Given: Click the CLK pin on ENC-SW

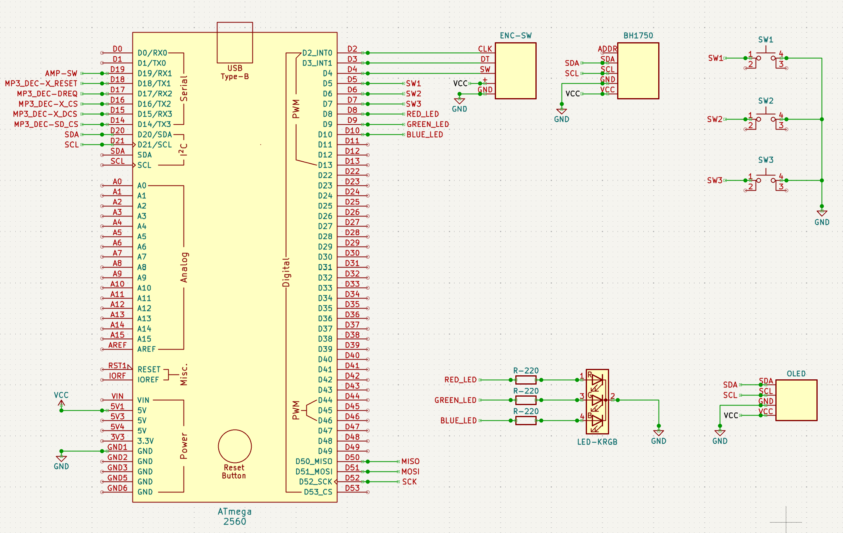Looking at the screenshot, I should [485, 49].
